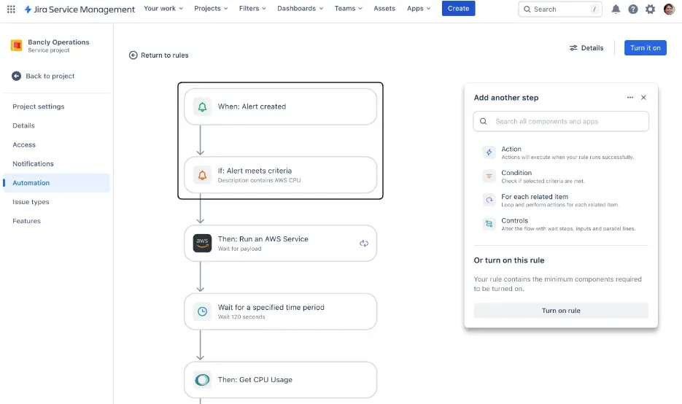This screenshot has width=682, height=404.
Task: Expand the Projects dropdown menu
Action: click(x=211, y=9)
